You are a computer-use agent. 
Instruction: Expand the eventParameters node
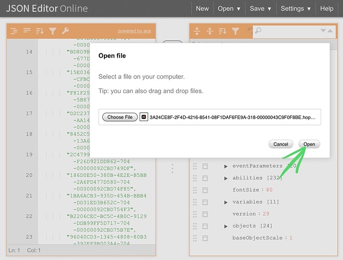pyautogui.click(x=226, y=166)
